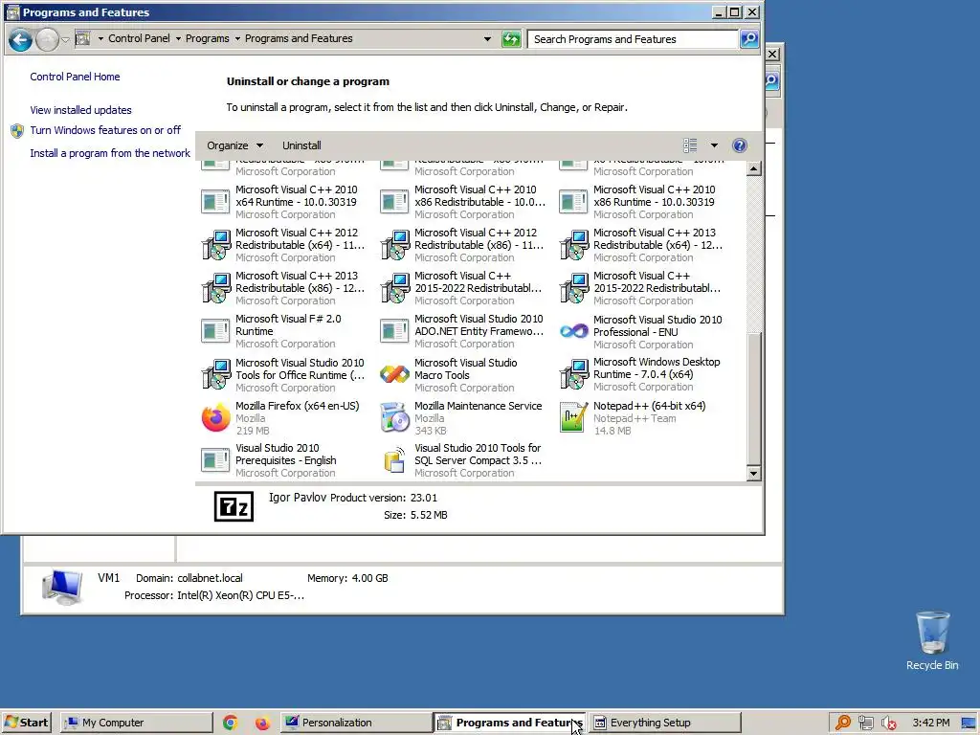Click Programs and Features taskbar button
This screenshot has height=735, width=980.
(x=509, y=723)
